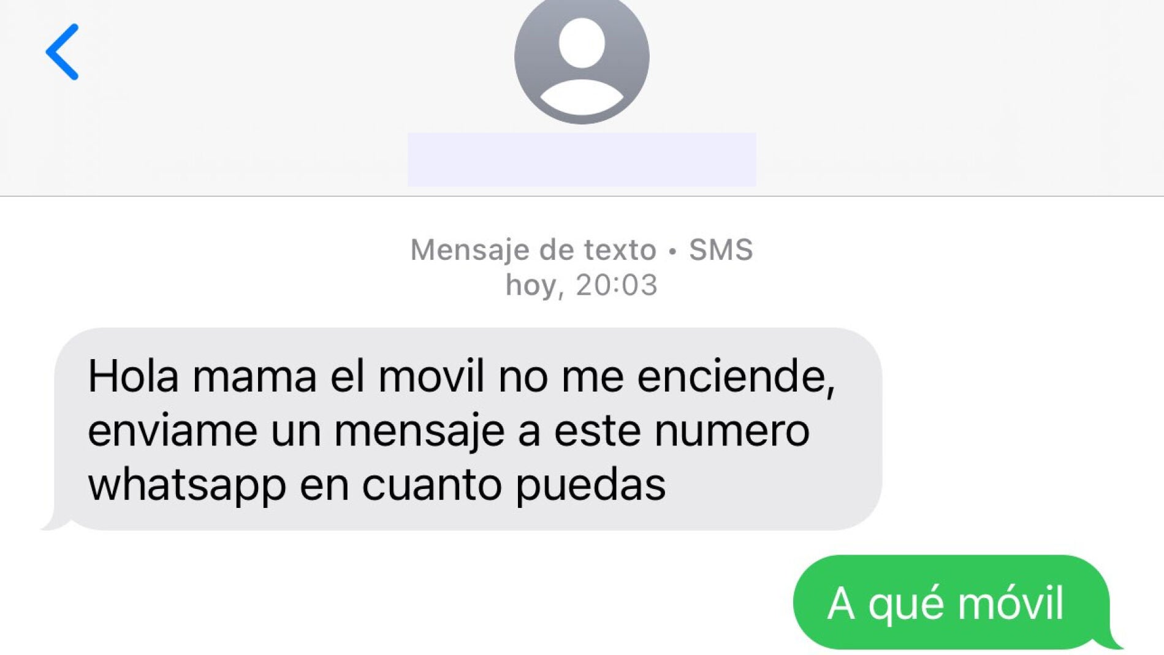Tap the word "Hola" in the gray bubble
This screenshot has width=1164, height=655.
pyautogui.click(x=133, y=376)
